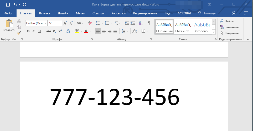Click the Sort A-Z icon
Screen dimensions: 253x131
[x=141, y=23]
